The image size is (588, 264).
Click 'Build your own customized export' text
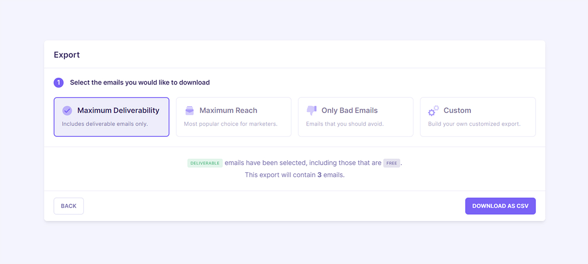[x=474, y=124]
